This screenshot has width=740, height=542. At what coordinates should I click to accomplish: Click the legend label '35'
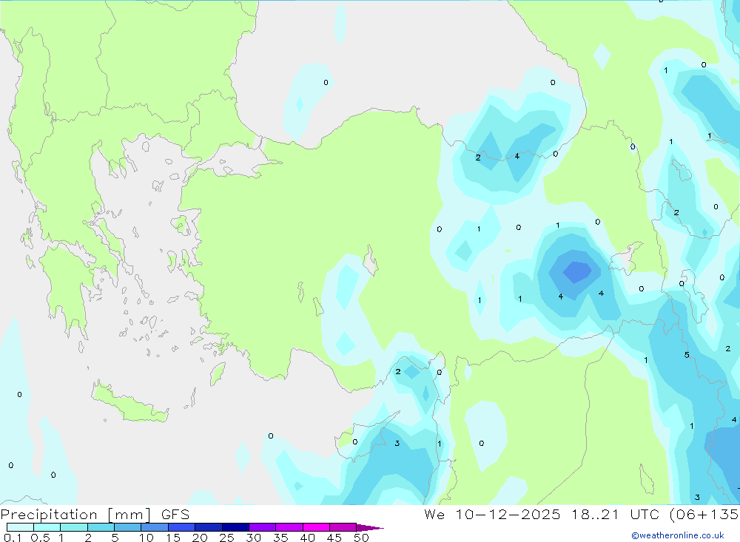tap(280, 538)
